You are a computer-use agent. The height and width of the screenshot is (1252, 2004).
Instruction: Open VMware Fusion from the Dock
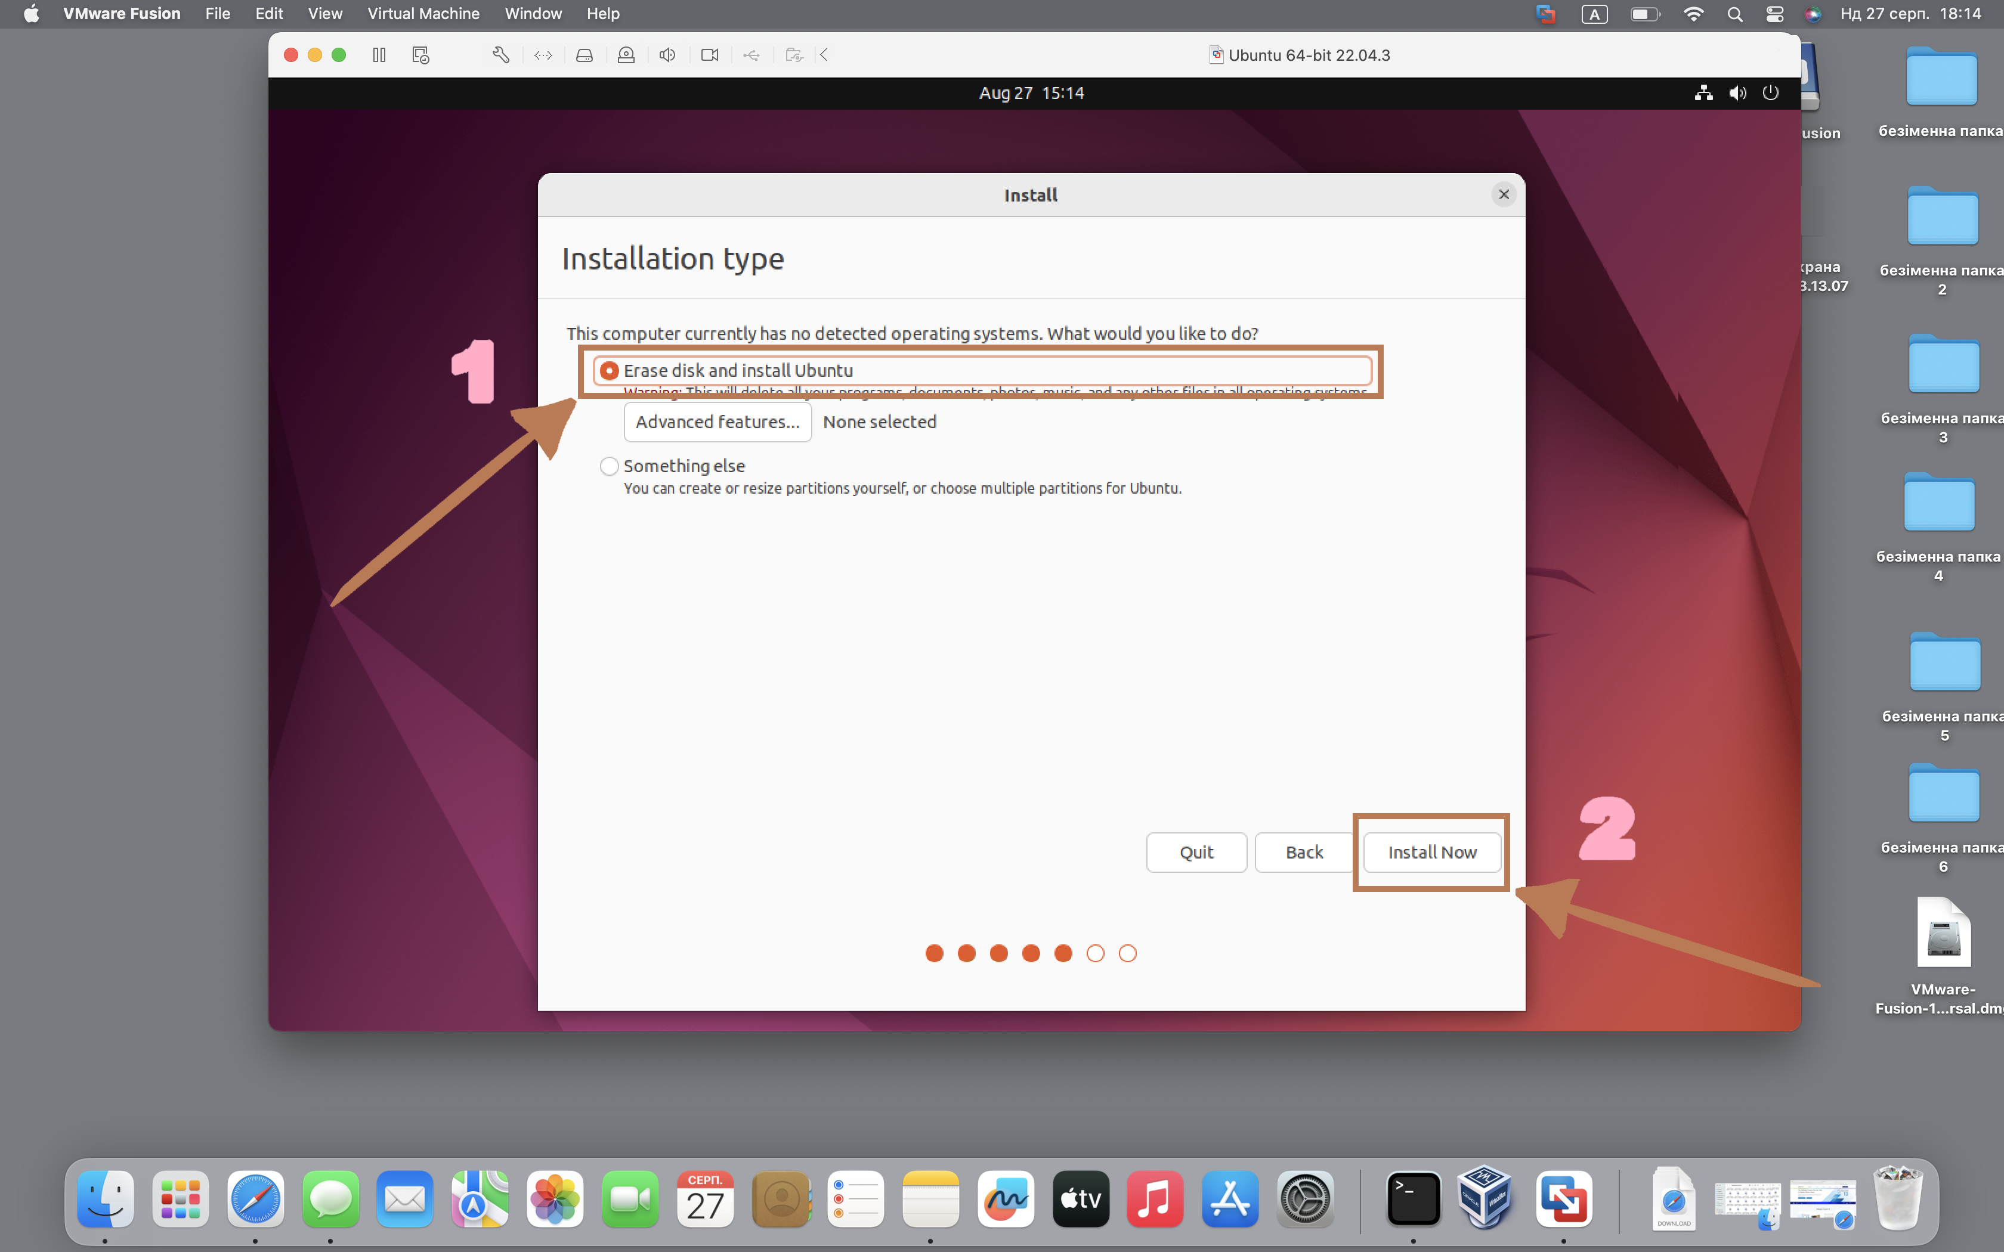point(1563,1198)
